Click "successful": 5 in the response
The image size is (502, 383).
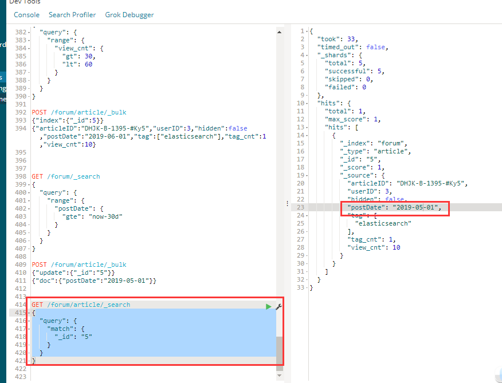355,71
